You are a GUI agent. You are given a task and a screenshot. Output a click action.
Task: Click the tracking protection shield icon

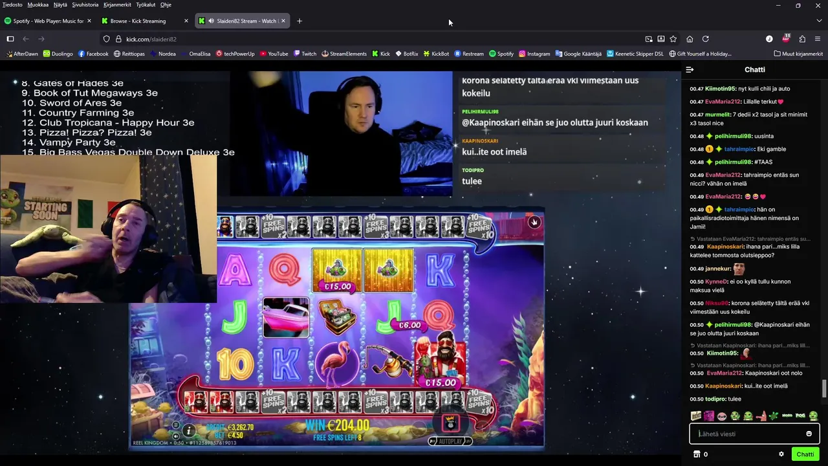tap(107, 39)
